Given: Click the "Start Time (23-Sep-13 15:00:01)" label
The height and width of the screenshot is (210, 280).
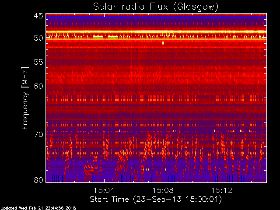Looking at the screenshot, I should pos(156,199).
